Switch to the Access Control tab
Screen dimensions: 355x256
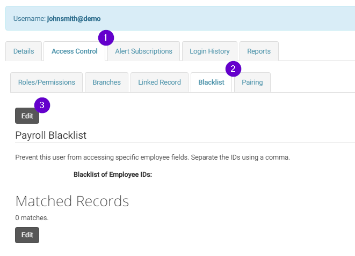(x=75, y=51)
